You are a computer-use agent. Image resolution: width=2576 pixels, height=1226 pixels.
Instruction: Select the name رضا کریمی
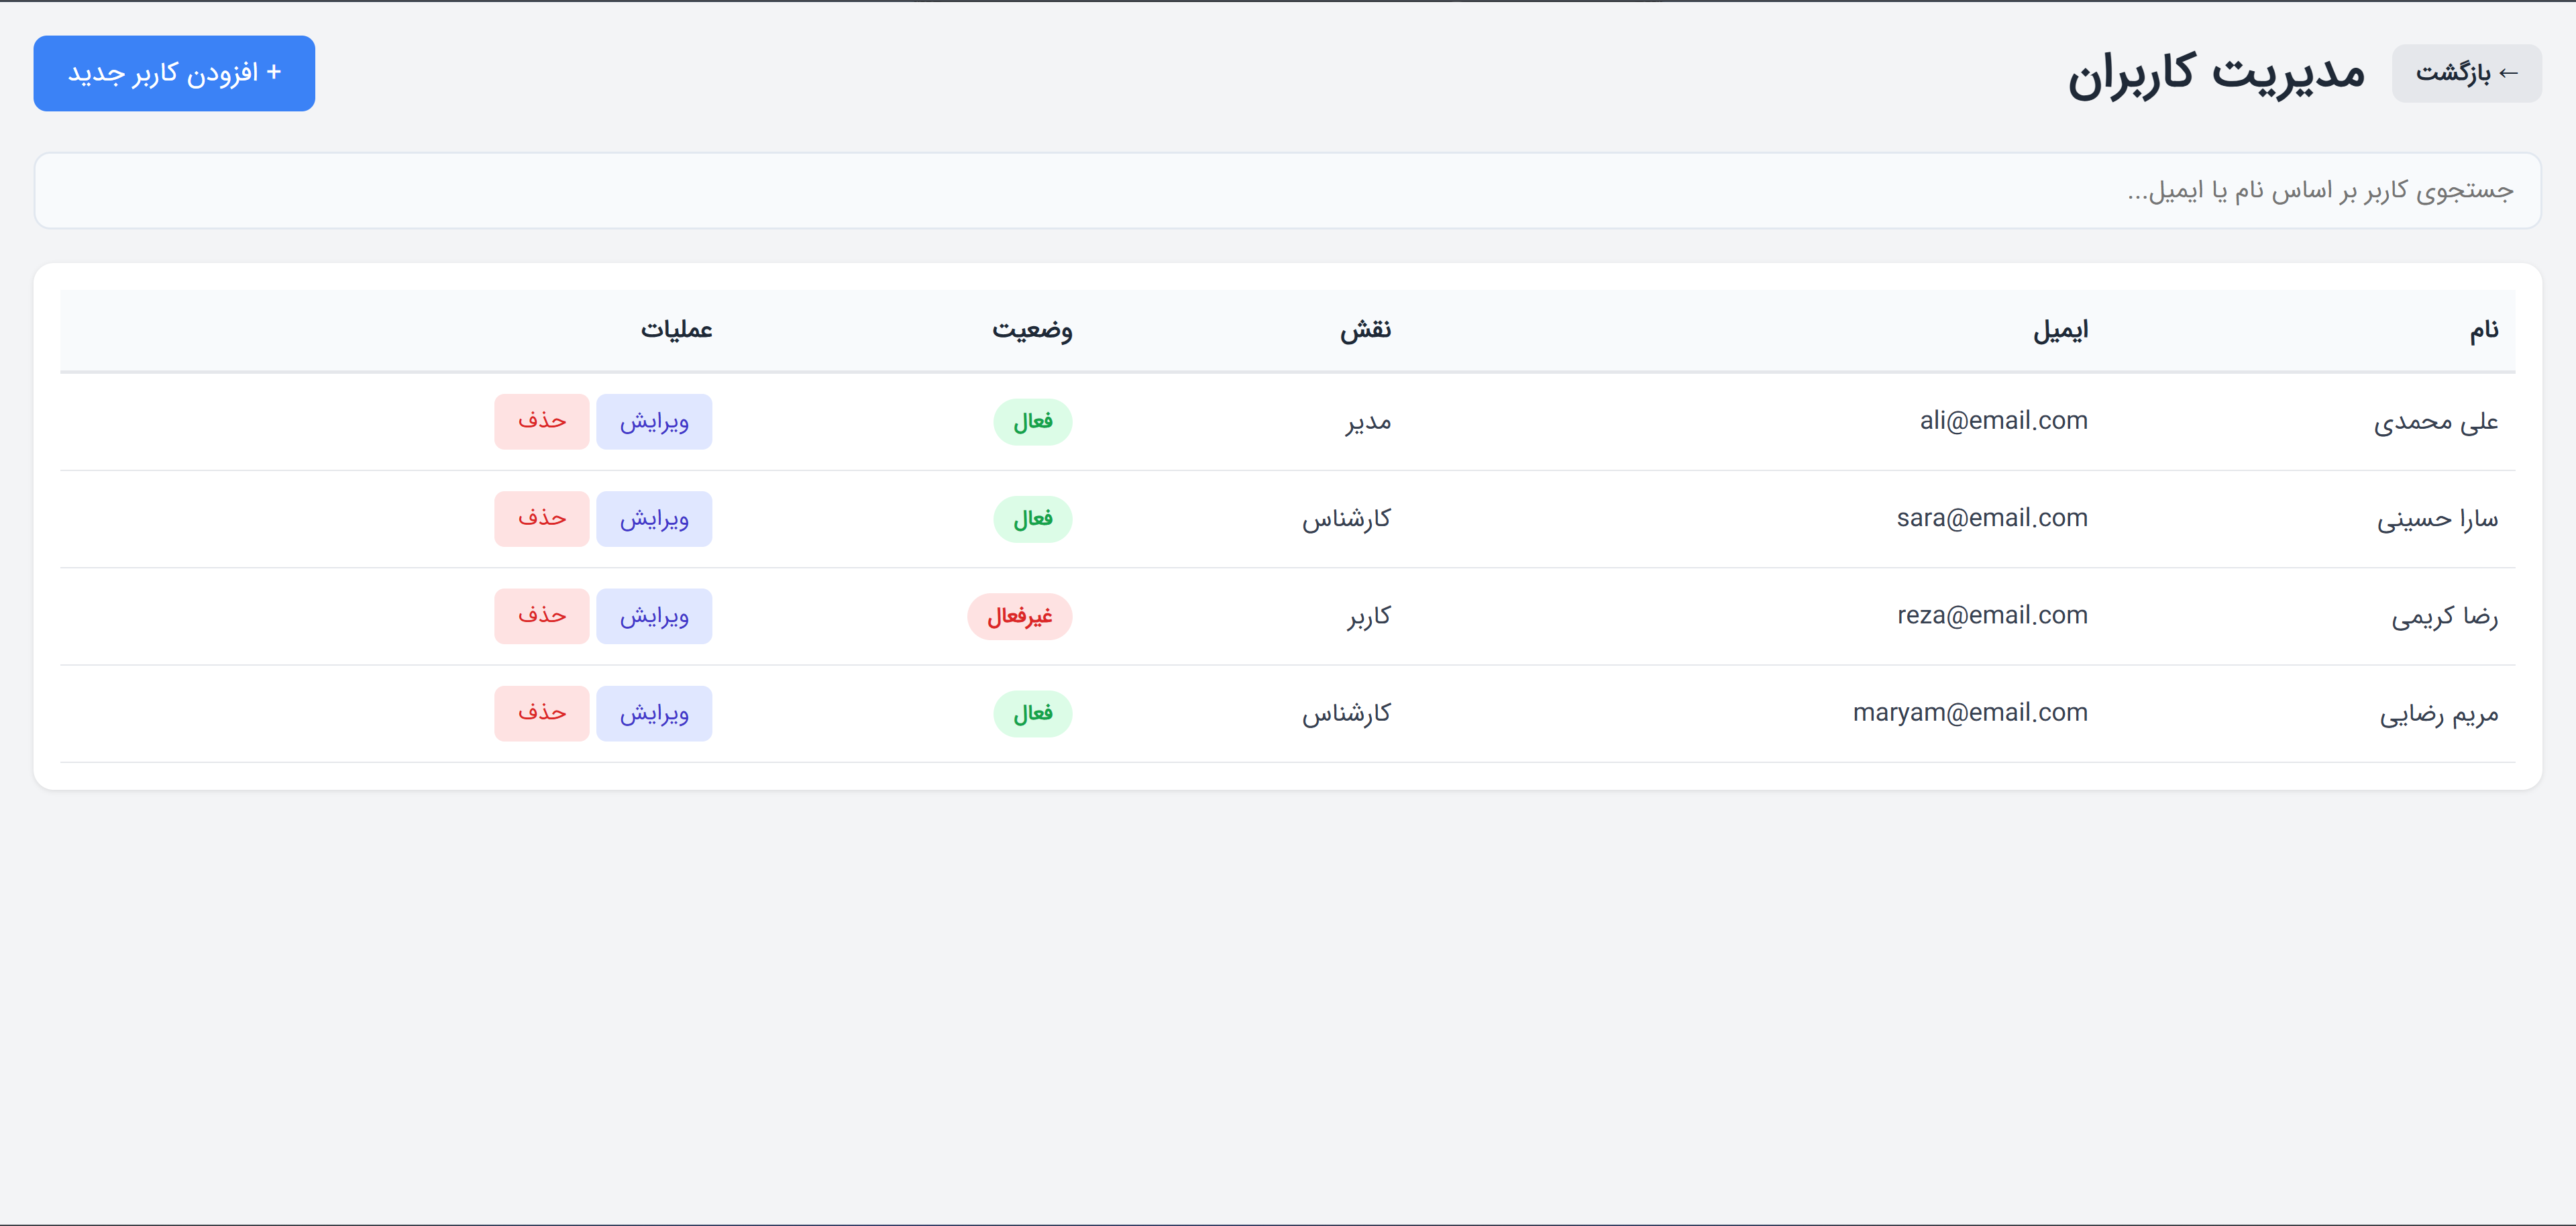tap(2445, 616)
